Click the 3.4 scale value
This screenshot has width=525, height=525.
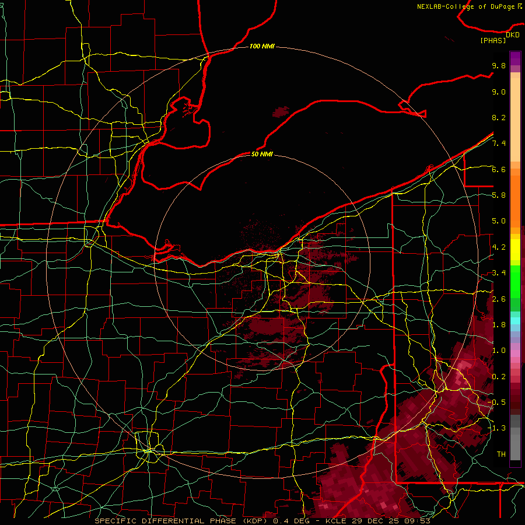pos(499,273)
